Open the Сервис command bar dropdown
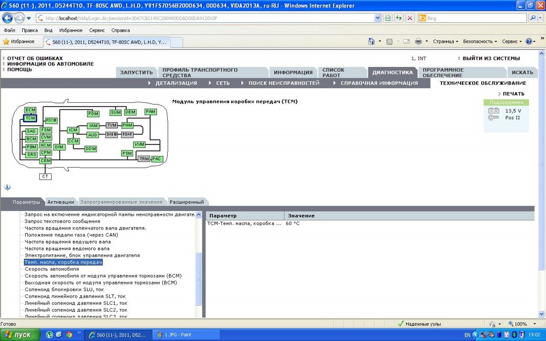The width and height of the screenshot is (546, 341). click(x=511, y=41)
